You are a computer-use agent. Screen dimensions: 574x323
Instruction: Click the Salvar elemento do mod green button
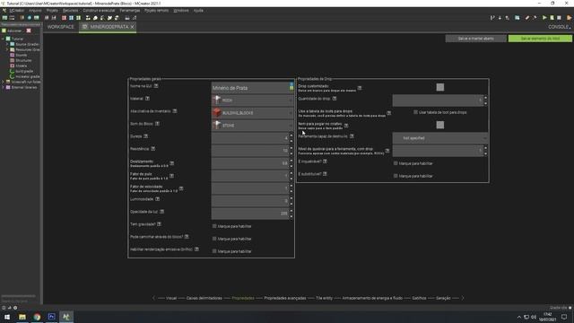[540, 39]
